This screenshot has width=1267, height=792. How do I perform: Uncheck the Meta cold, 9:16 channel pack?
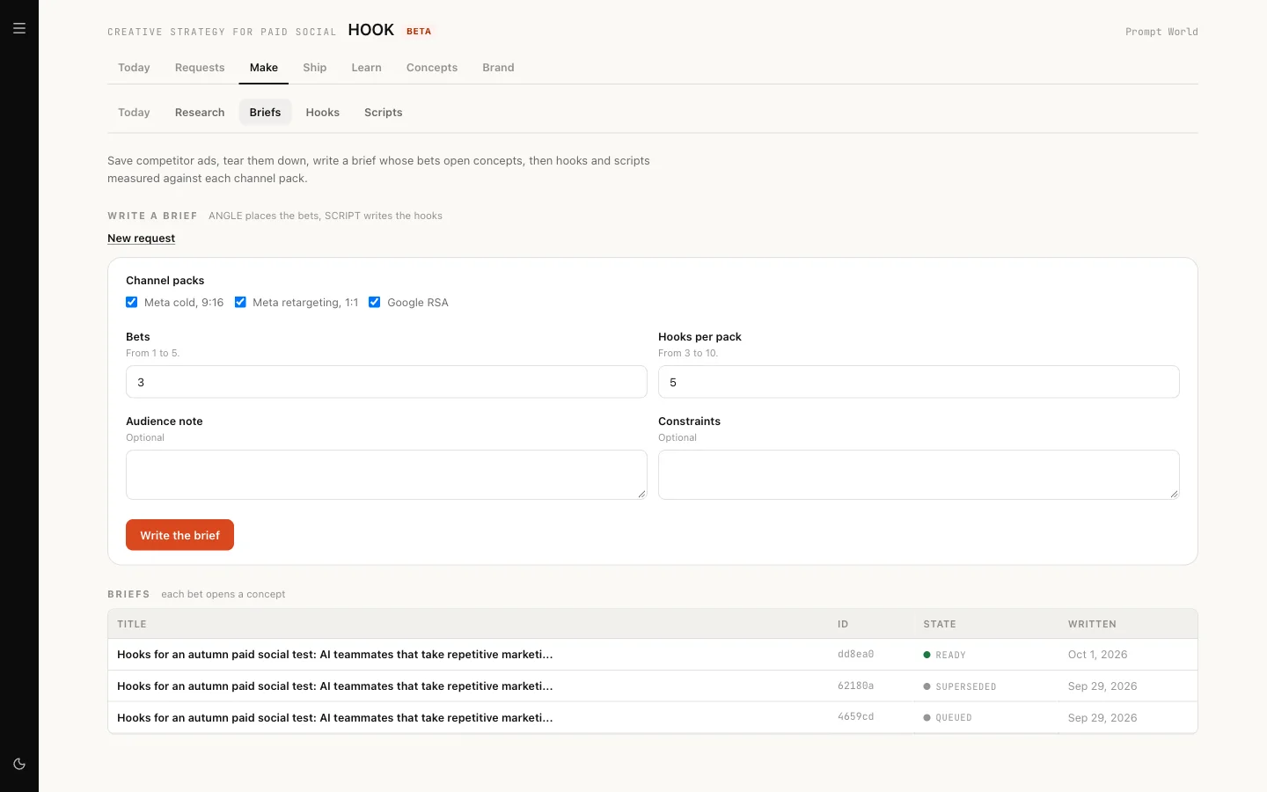[132, 302]
